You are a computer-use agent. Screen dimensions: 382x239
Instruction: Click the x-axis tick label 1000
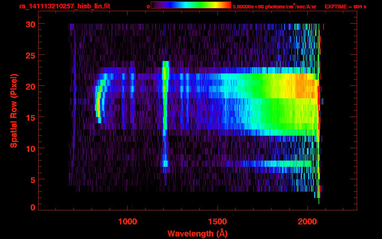128,222
